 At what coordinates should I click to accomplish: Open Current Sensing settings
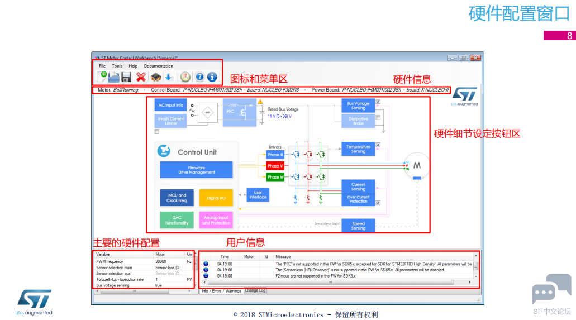point(358,187)
